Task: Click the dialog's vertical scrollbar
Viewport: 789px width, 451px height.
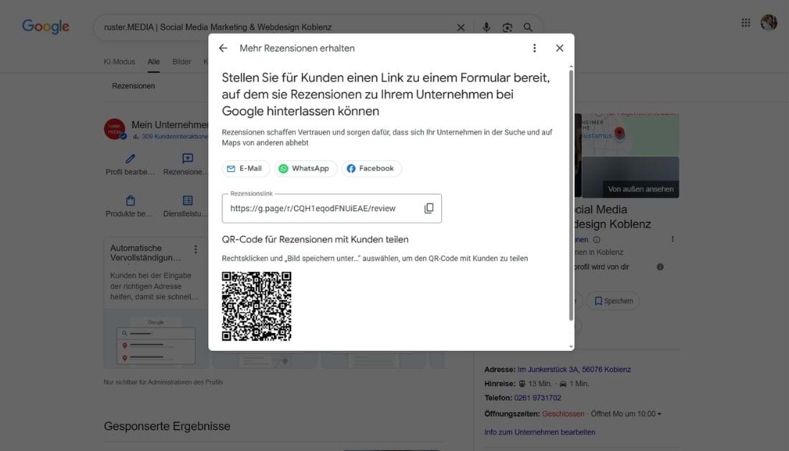Action: coord(571,195)
